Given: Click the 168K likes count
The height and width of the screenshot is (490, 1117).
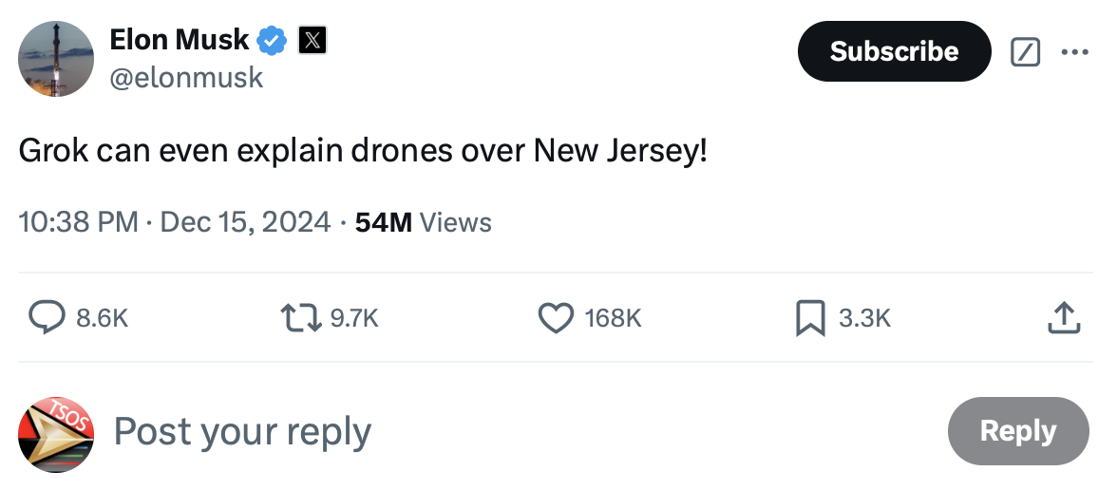Looking at the screenshot, I should pos(613,318).
